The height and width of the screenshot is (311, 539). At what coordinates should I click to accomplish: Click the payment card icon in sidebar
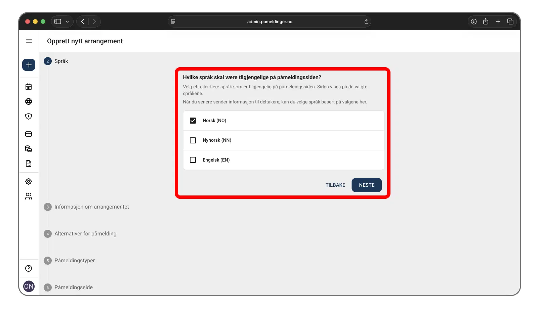point(29,134)
